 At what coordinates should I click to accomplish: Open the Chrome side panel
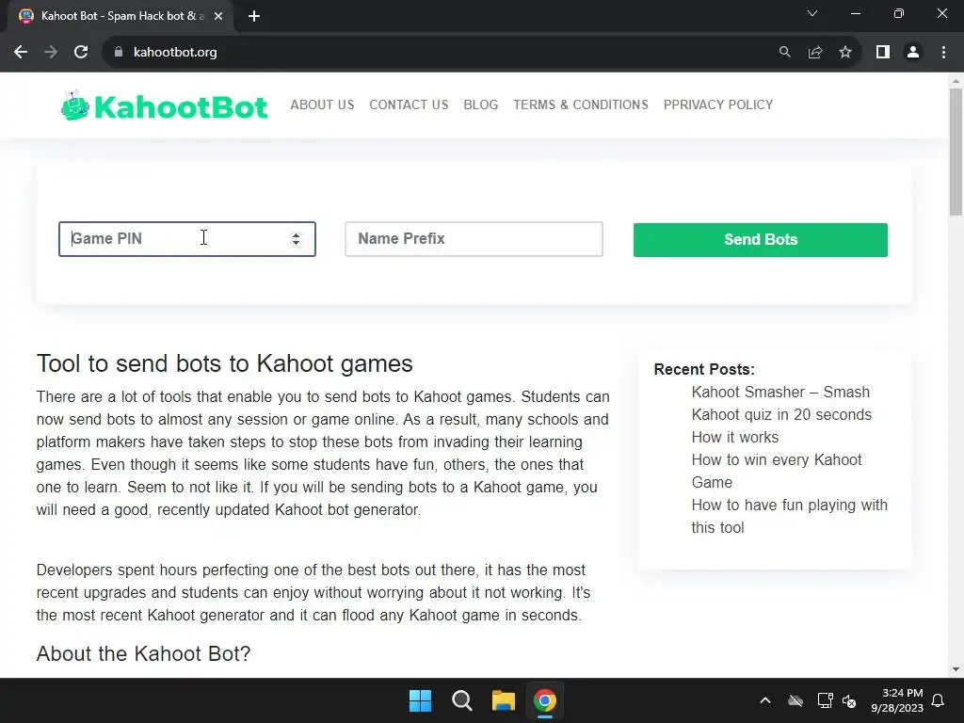click(x=883, y=53)
